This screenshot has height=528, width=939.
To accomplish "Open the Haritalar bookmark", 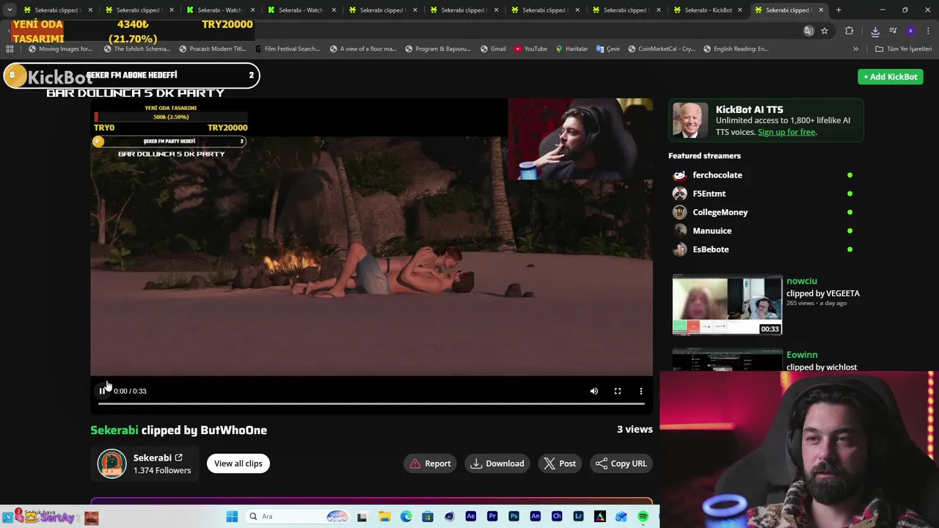I will (x=571, y=49).
